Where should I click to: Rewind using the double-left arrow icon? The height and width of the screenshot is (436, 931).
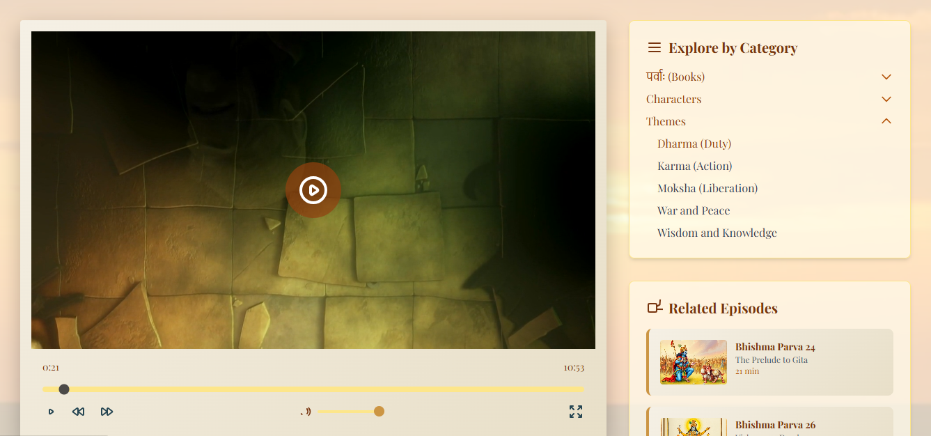pyautogui.click(x=78, y=412)
